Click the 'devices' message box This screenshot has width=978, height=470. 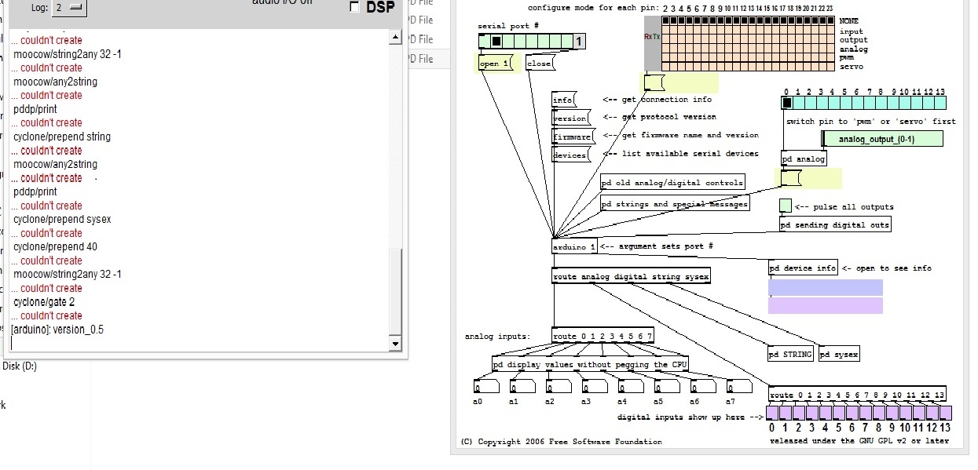570,155
